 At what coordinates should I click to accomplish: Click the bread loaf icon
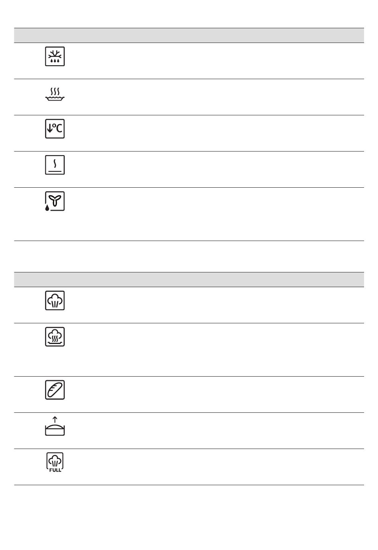(x=55, y=390)
